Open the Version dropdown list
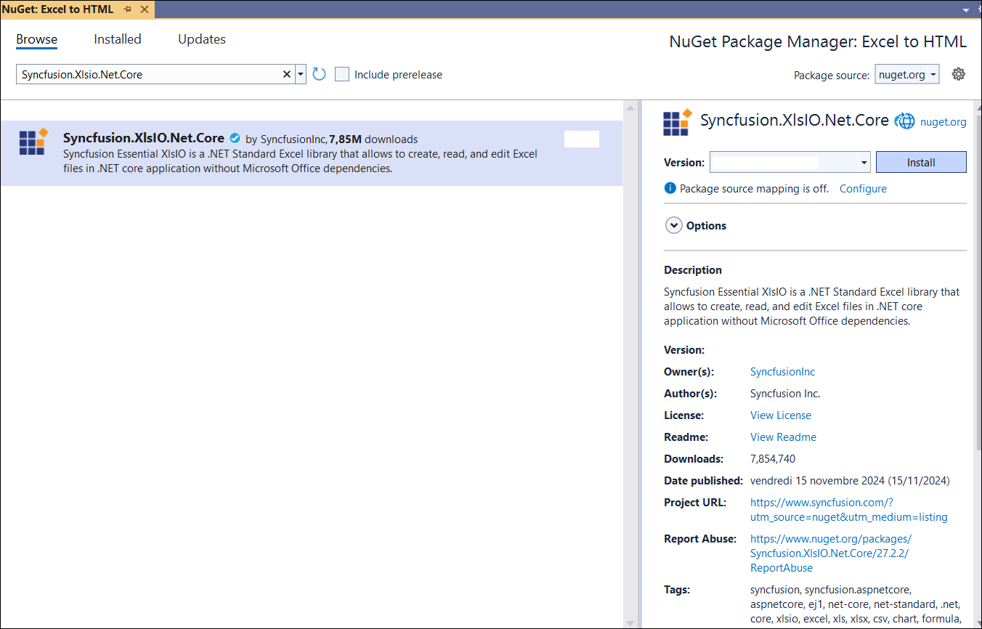This screenshot has width=982, height=629. click(x=864, y=163)
